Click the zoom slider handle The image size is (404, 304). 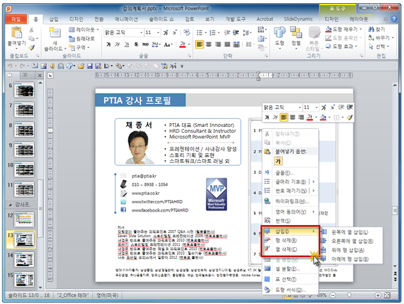tap(349, 295)
